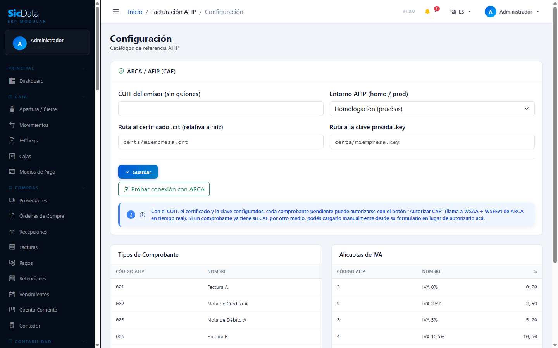Click IVA 5% in the Alícuotas table

(430, 320)
